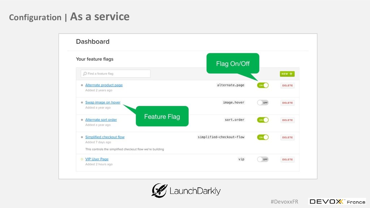
Task: Select the simplified-checkout-flow key text
Action: pyautogui.click(x=221, y=137)
